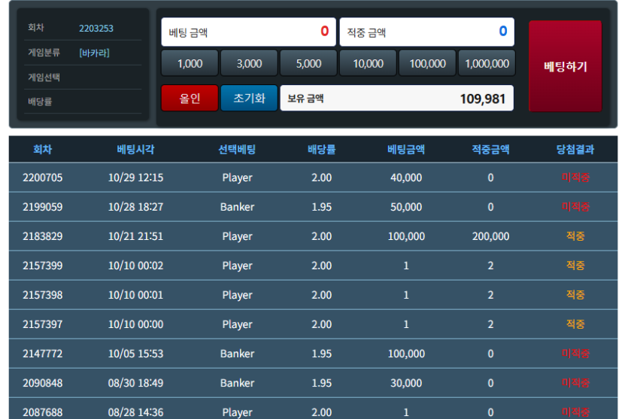Click the bet time 10/10 00:02
The width and height of the screenshot is (628, 419).
coord(136,266)
